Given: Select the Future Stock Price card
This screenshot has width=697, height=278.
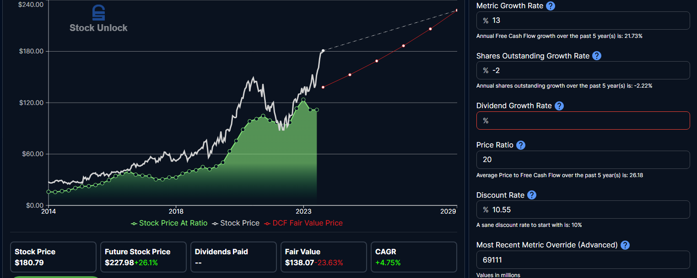Looking at the screenshot, I should (143, 257).
